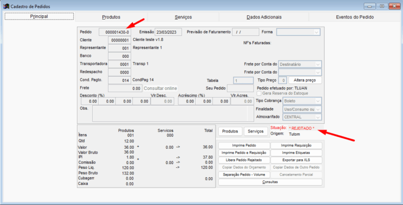This screenshot has width=403, height=205.
Task: Click the Altera preço button
Action: [305, 80]
